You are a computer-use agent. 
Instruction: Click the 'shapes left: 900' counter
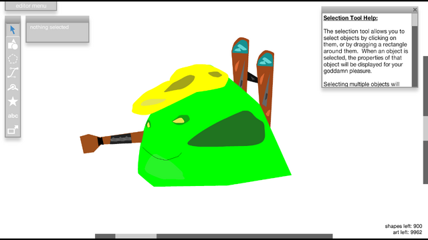pyautogui.click(x=403, y=226)
